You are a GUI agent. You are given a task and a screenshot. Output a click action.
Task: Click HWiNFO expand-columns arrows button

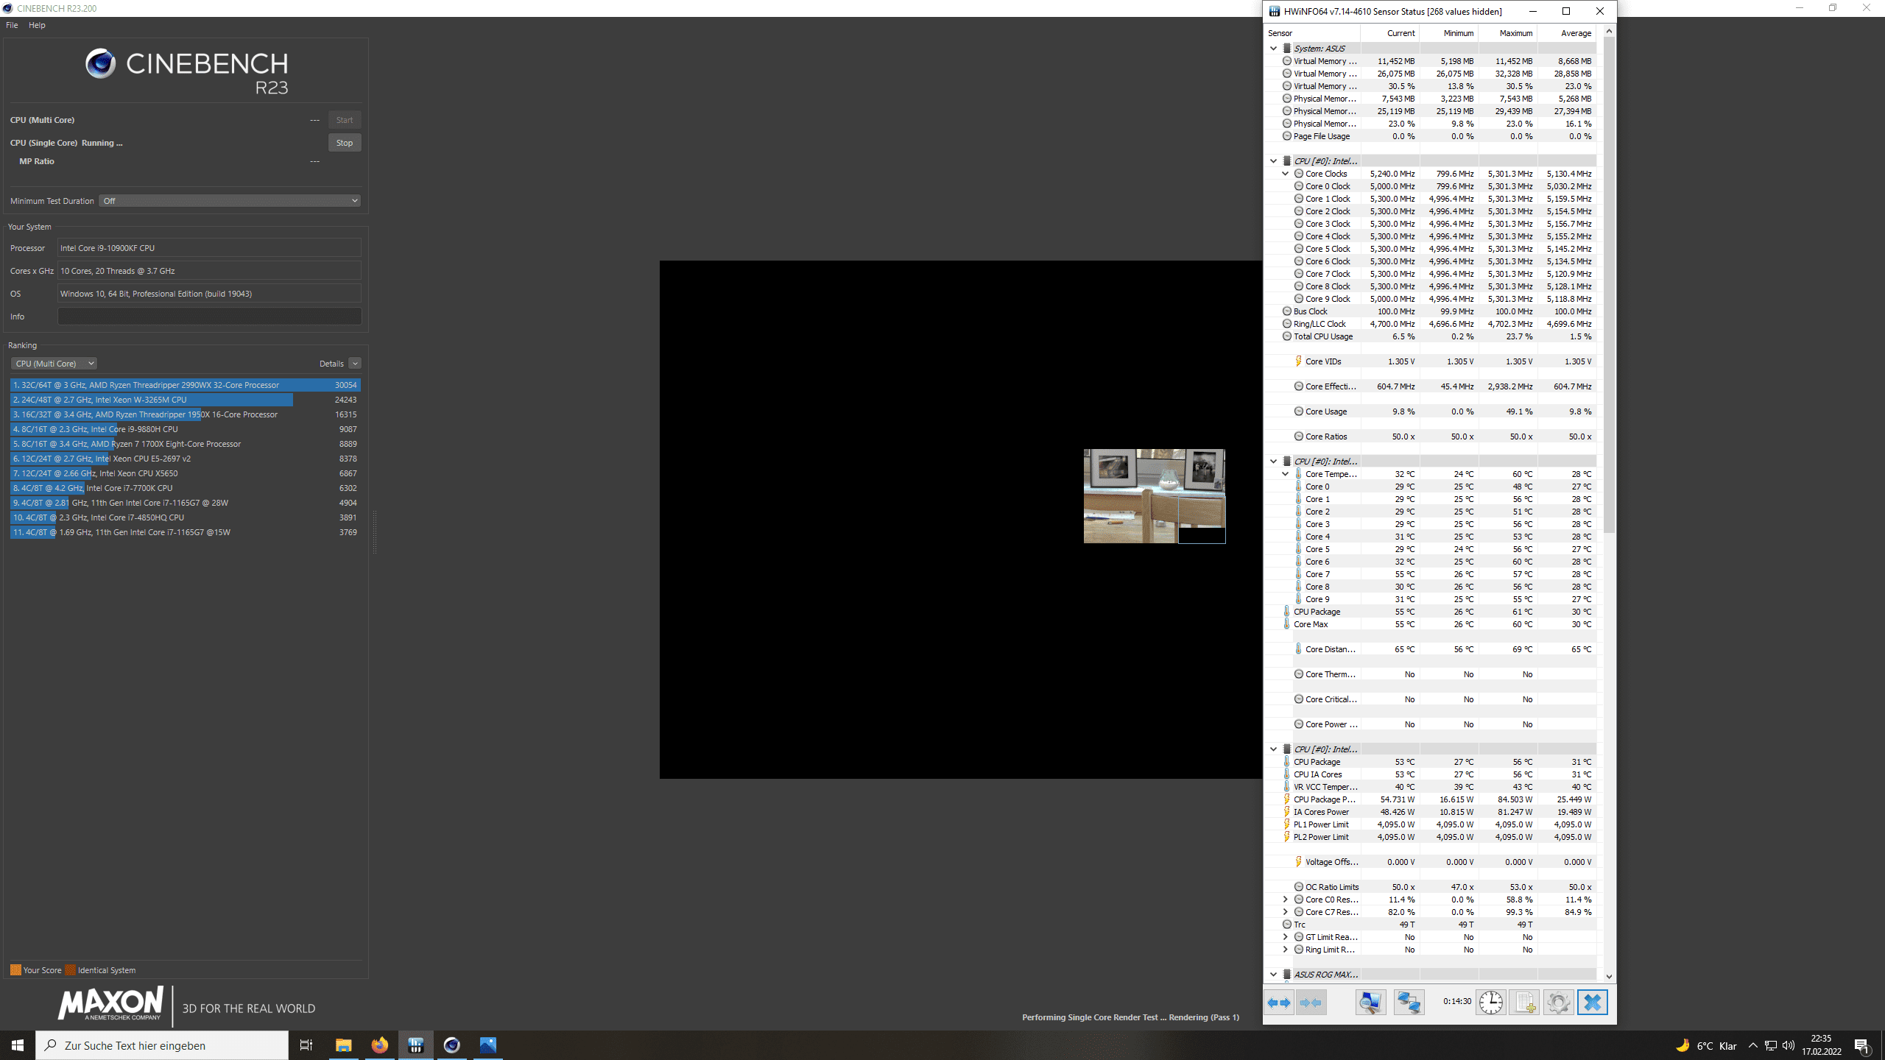click(1280, 1003)
